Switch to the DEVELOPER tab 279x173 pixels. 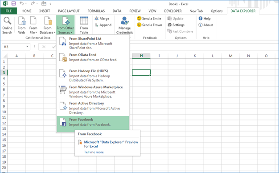pyautogui.click(x=173, y=11)
